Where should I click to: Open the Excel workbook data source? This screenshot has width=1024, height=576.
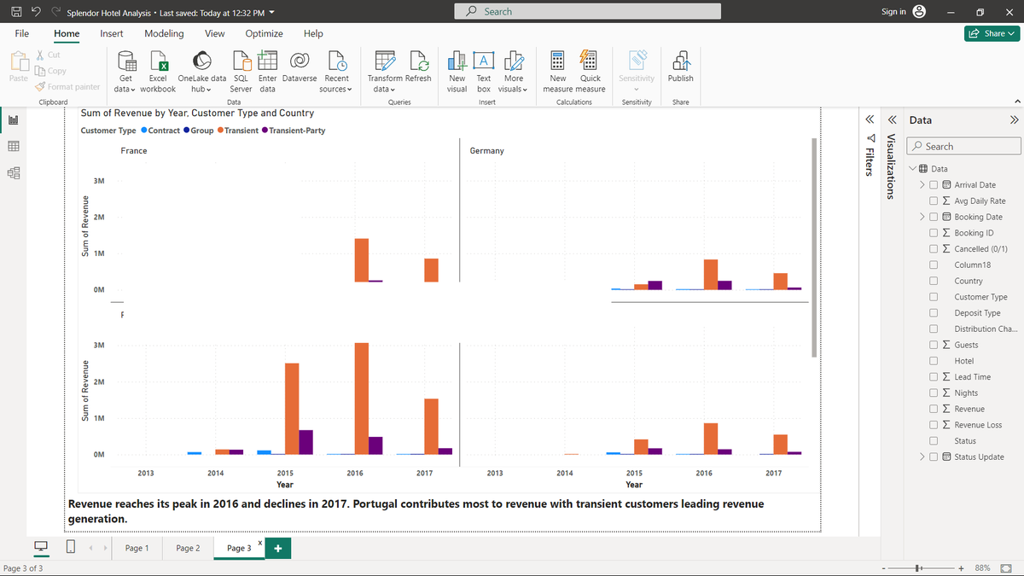(x=158, y=72)
